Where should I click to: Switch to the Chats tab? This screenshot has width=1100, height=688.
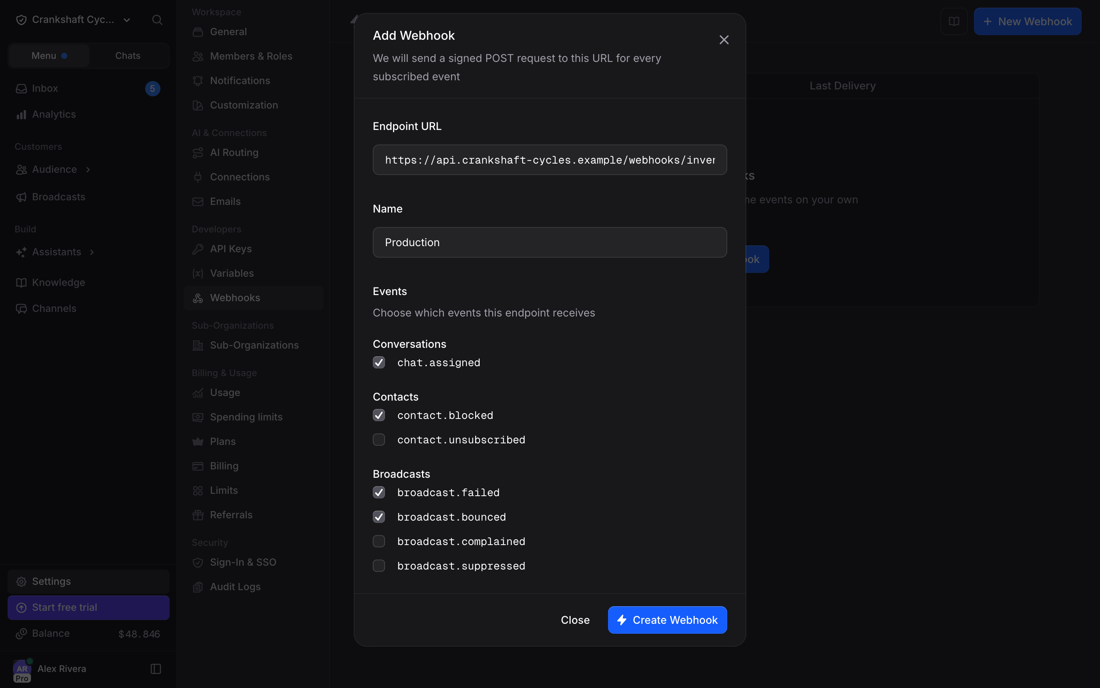click(x=128, y=55)
